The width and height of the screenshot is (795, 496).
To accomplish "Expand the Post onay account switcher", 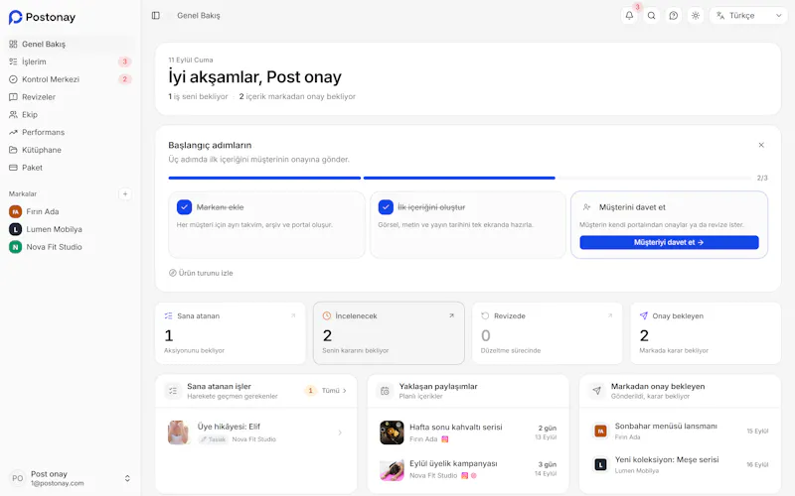I will pyautogui.click(x=127, y=478).
